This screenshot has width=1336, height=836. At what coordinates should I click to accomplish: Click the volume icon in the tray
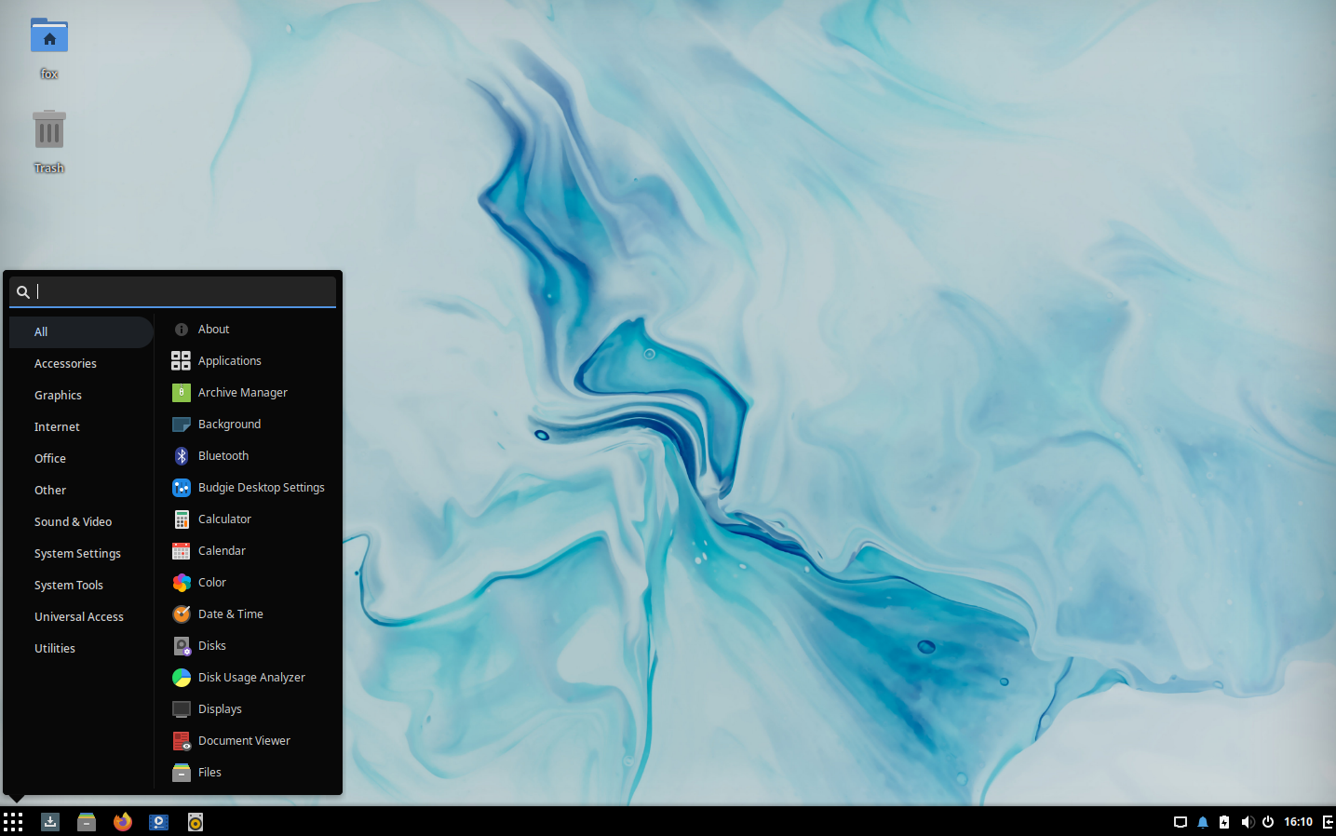(x=1248, y=822)
